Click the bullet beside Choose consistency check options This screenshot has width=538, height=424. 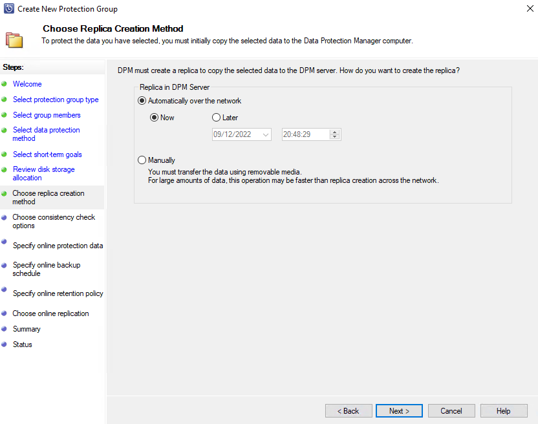(4, 217)
